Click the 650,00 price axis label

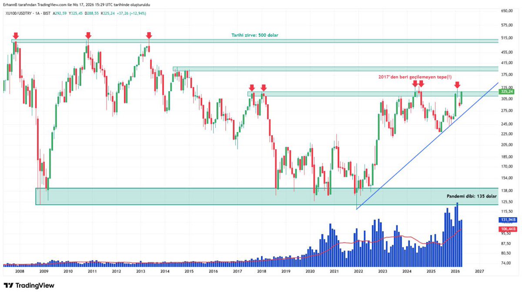point(506,10)
